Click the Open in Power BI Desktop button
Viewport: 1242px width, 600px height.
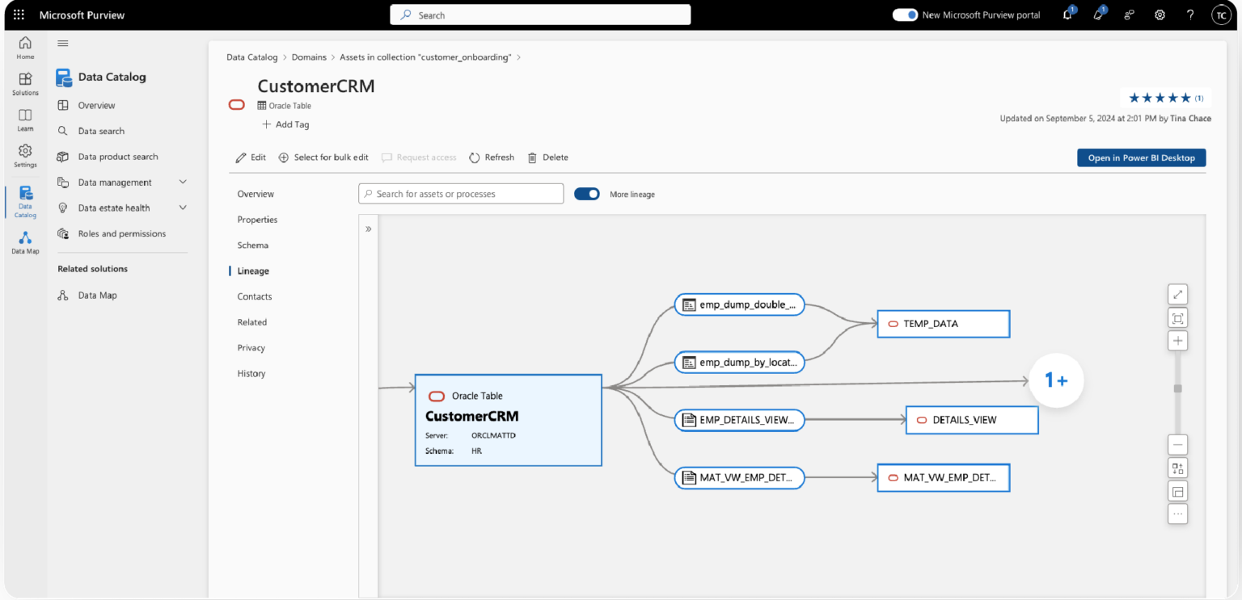[1141, 157]
